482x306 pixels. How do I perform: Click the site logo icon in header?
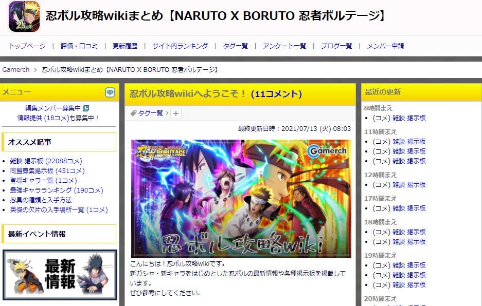(24, 16)
